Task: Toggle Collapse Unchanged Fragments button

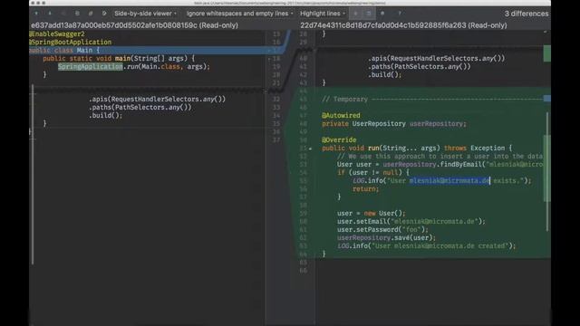Action: [355, 14]
